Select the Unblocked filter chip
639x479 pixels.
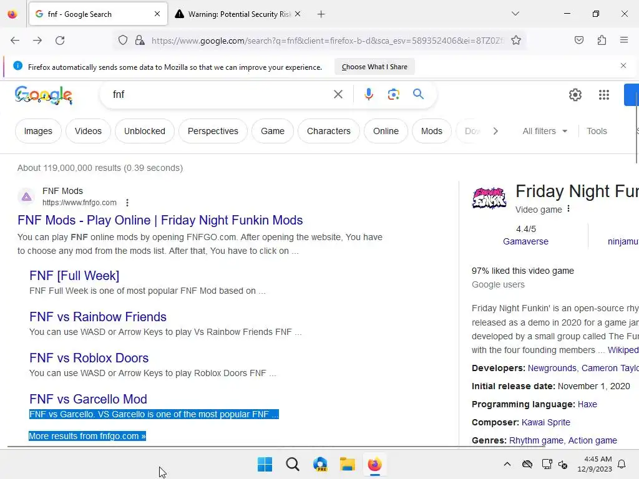(x=145, y=131)
